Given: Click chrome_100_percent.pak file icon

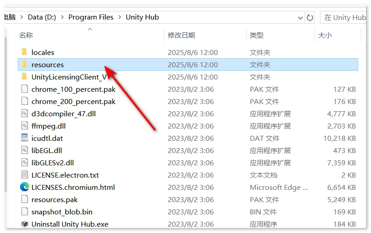Looking at the screenshot, I should [24, 89].
